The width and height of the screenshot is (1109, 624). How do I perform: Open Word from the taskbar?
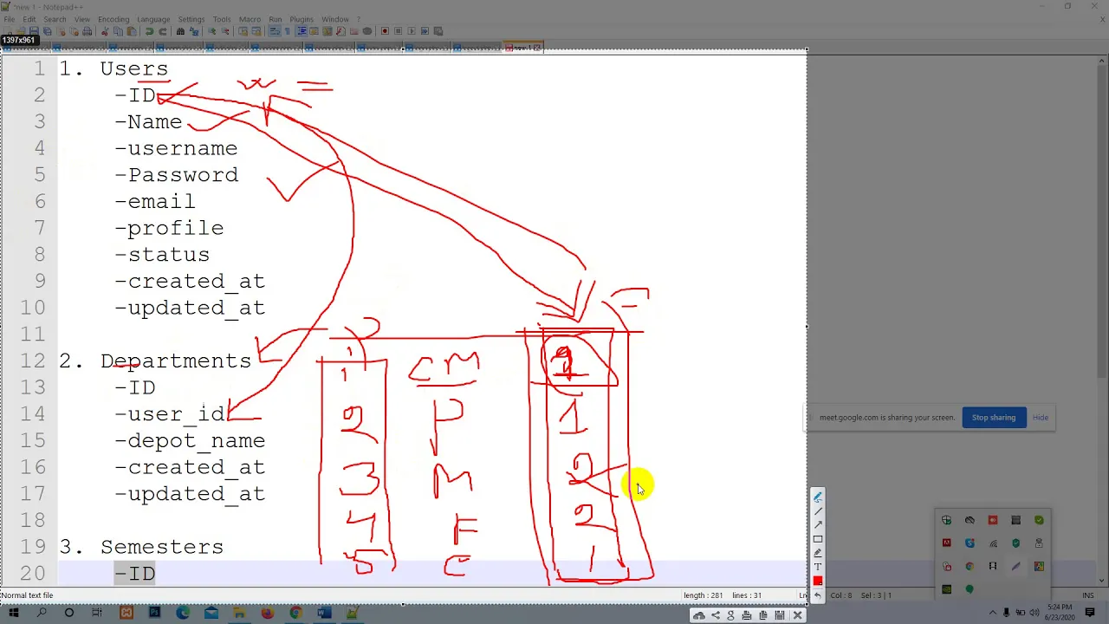[323, 613]
